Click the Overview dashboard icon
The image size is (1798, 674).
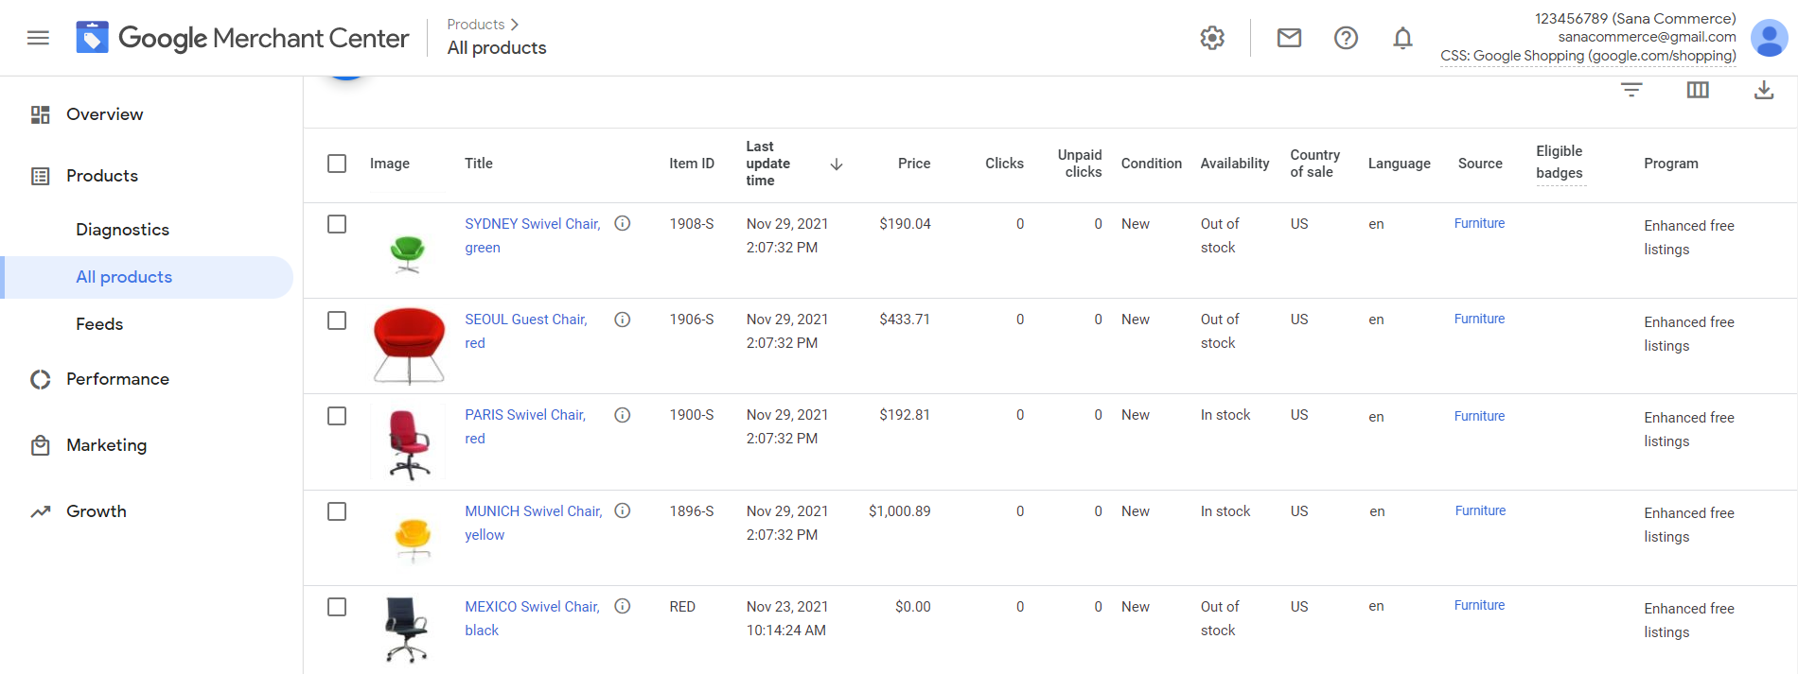[x=40, y=114]
